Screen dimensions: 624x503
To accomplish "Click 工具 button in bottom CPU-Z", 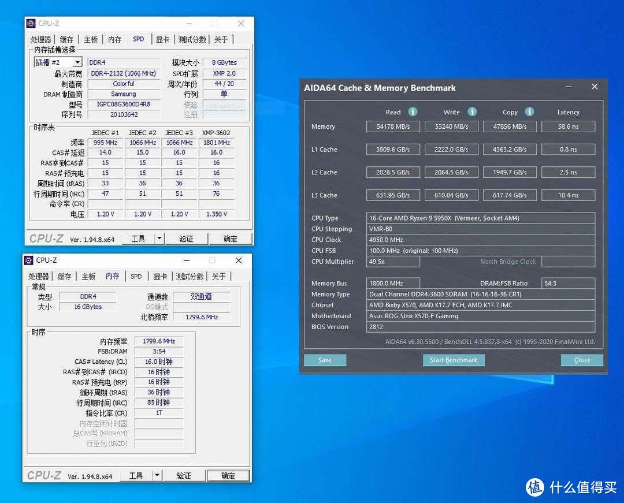I will click(136, 475).
